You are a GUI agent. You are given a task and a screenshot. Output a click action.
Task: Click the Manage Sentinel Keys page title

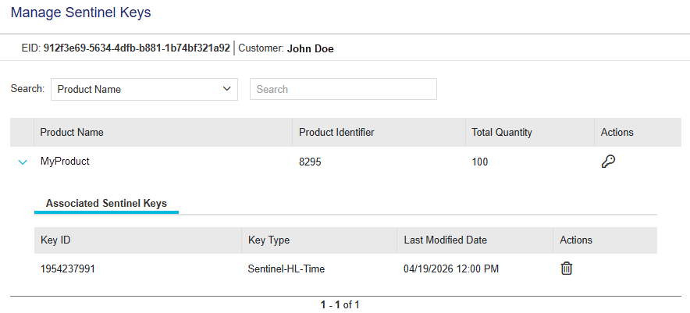[81, 12]
